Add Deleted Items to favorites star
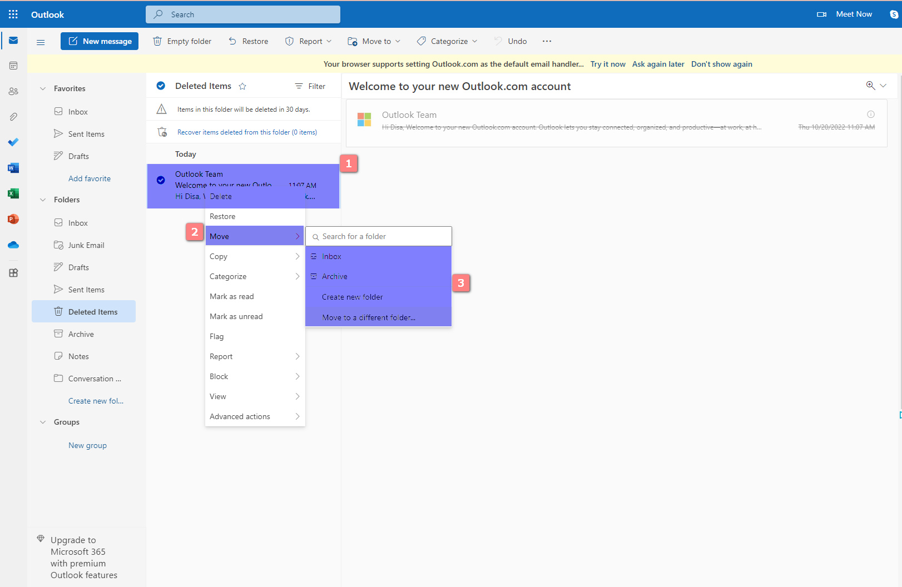The width and height of the screenshot is (902, 587). coord(242,86)
